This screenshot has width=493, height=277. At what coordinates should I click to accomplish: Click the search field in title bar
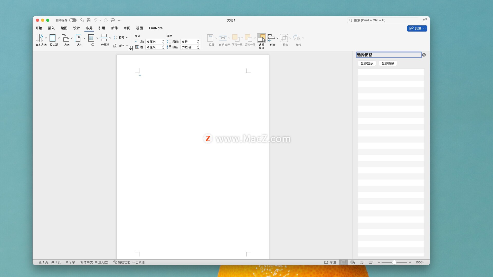pos(383,20)
